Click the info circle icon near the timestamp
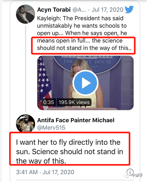147x182 pixels. [130, 172]
